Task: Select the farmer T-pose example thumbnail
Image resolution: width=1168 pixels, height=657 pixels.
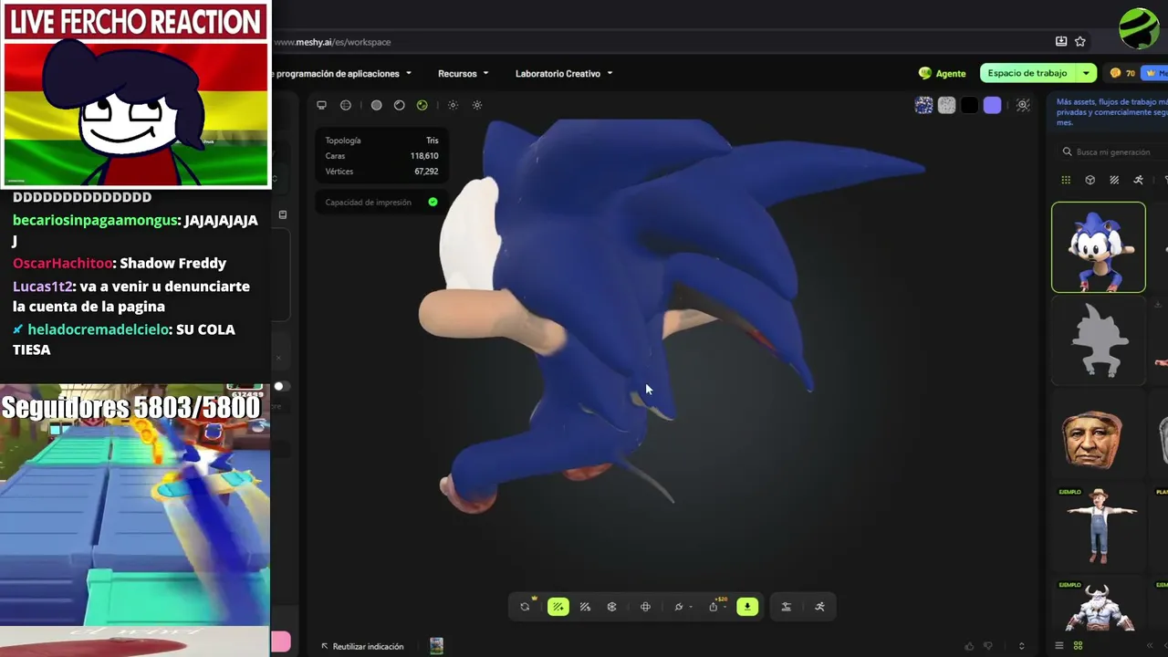Action: [x=1099, y=528]
